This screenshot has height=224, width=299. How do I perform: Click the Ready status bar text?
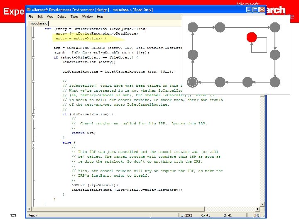pos(33,215)
